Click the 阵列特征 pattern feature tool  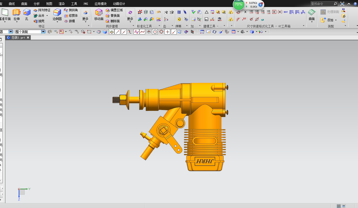coord(42,10)
